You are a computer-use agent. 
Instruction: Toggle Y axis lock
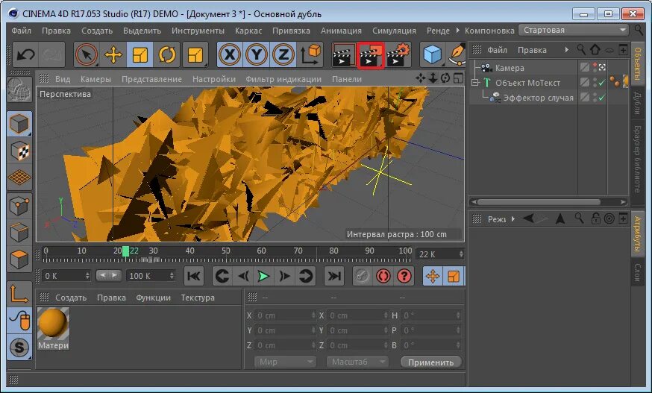pyautogui.click(x=256, y=54)
